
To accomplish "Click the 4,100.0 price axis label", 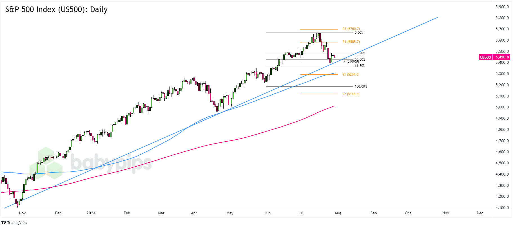I will pyautogui.click(x=502, y=208).
